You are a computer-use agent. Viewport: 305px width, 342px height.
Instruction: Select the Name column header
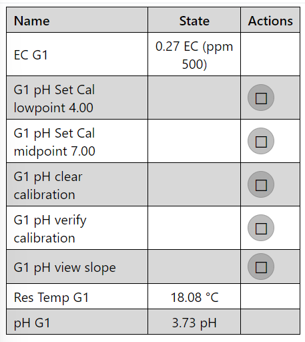pyautogui.click(x=32, y=21)
